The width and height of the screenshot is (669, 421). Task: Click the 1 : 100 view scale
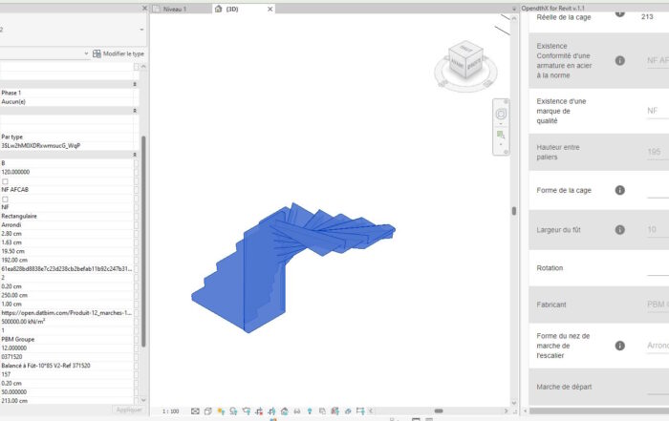click(x=169, y=411)
